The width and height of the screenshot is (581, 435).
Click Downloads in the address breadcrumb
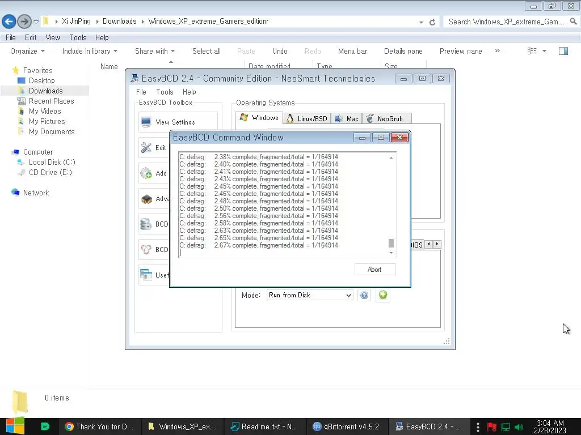pyautogui.click(x=119, y=21)
